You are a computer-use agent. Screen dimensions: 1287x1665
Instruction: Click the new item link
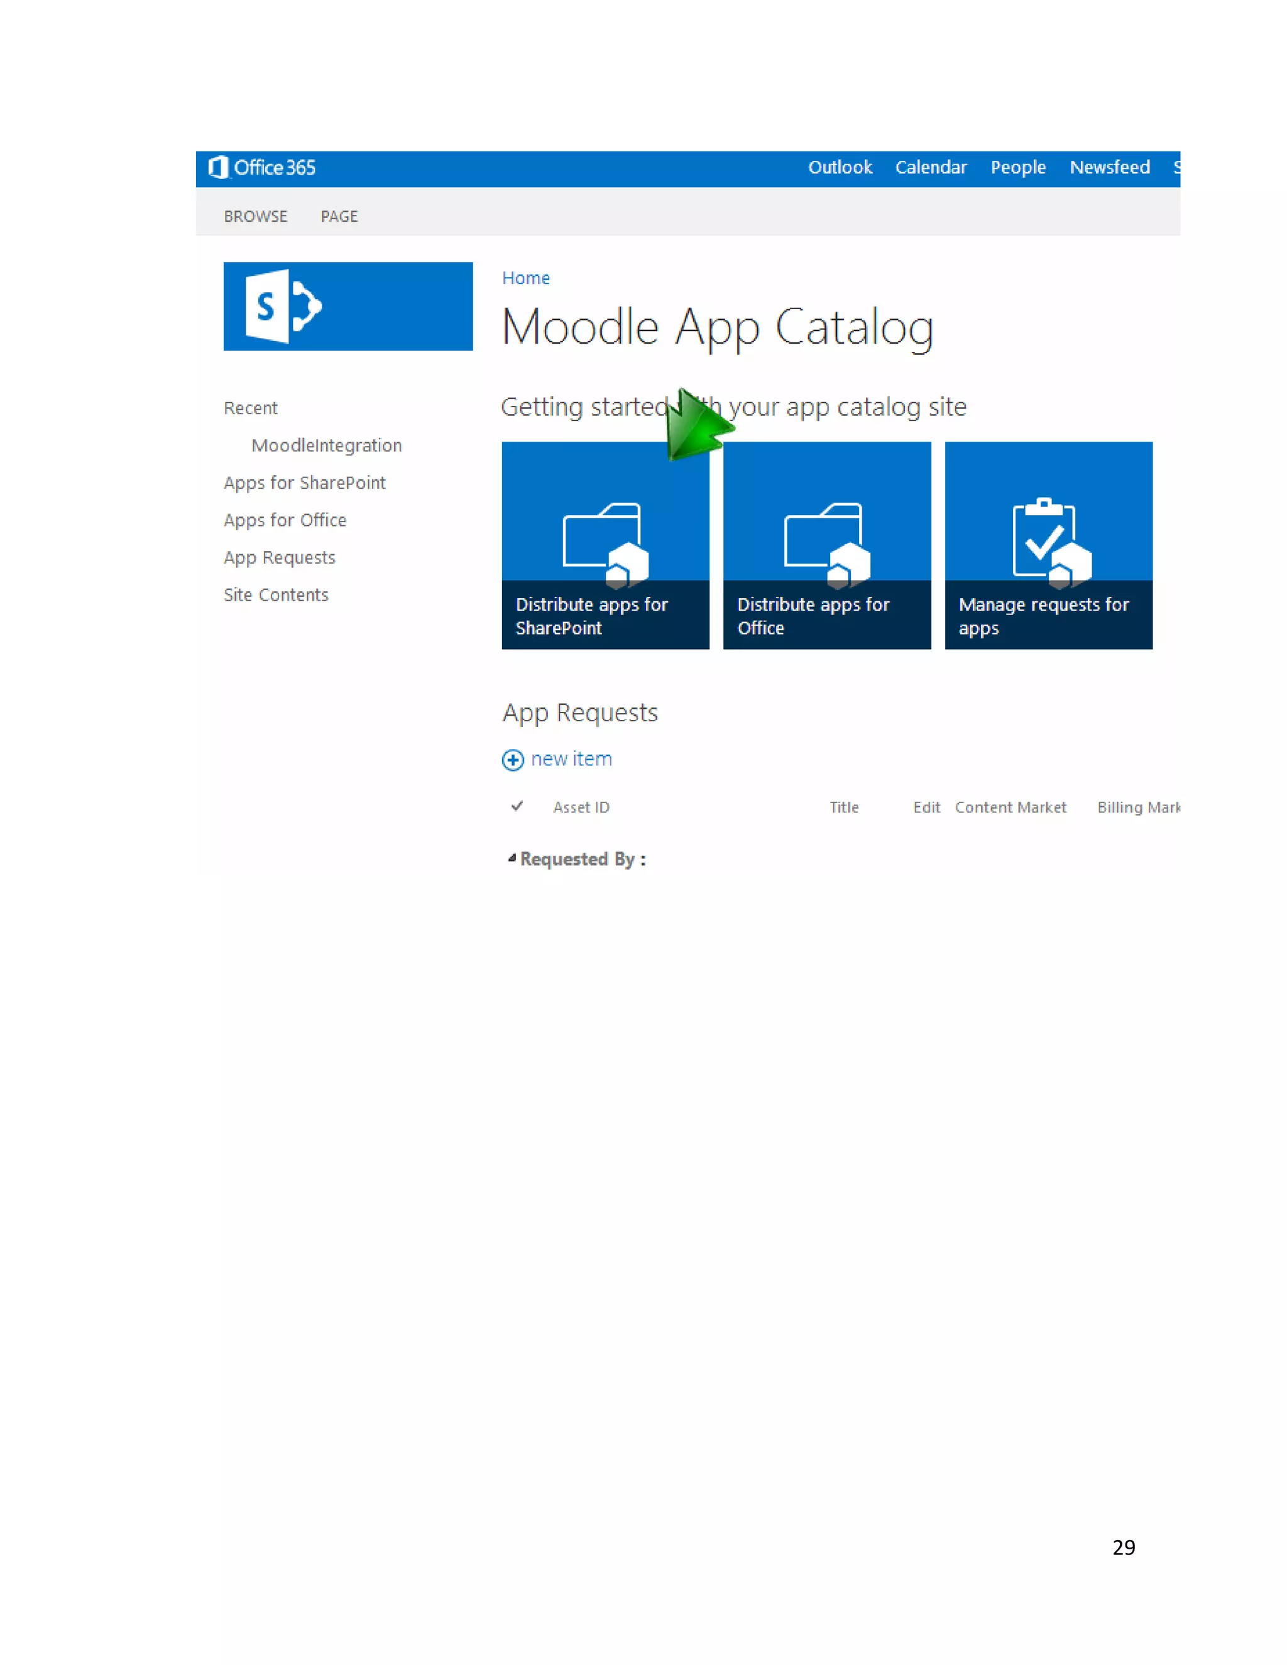[571, 760]
